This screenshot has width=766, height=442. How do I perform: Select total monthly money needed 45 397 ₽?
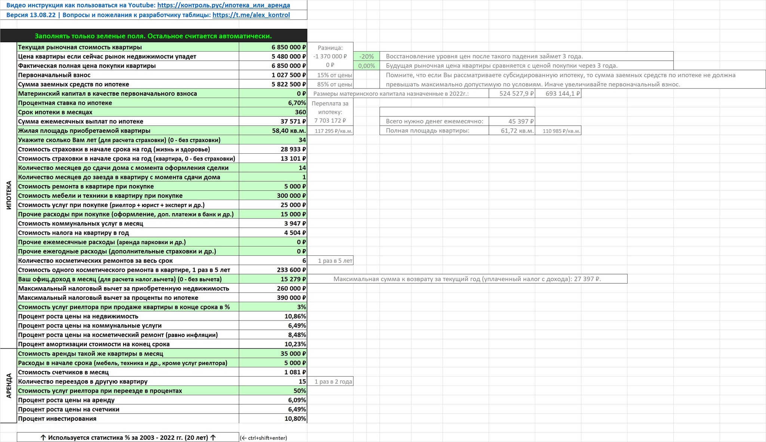pos(512,122)
